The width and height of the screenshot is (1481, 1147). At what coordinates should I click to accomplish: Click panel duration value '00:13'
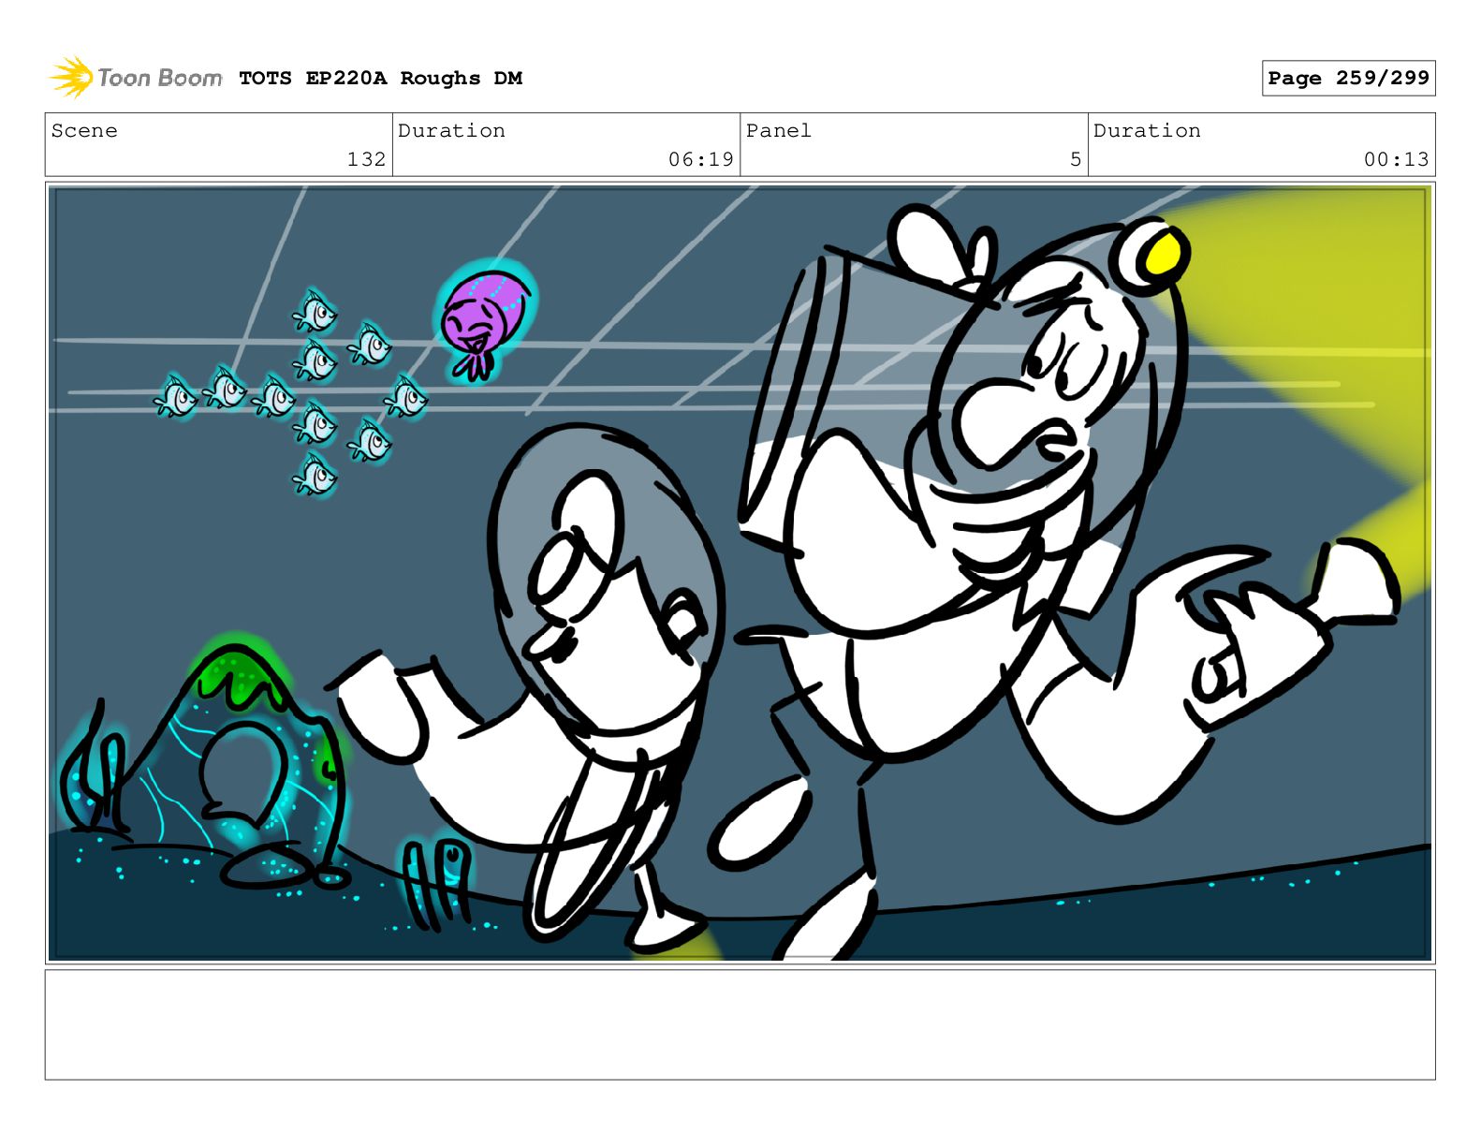coord(1396,159)
